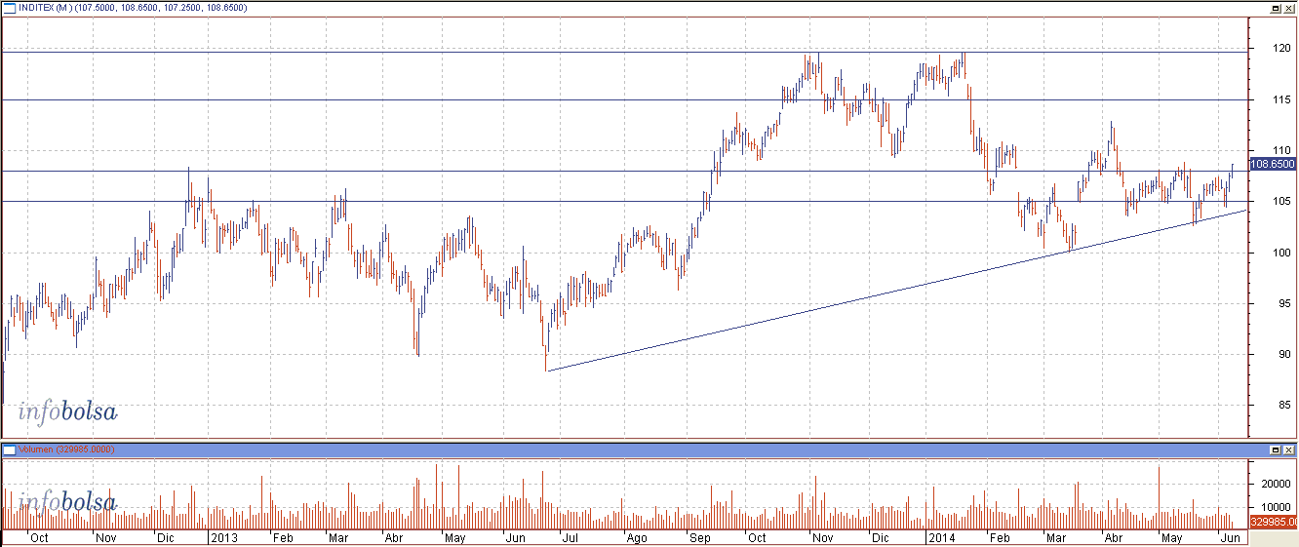This screenshot has width=1299, height=547.
Task: Click the Volumen panel window icon
Action: (x=9, y=449)
